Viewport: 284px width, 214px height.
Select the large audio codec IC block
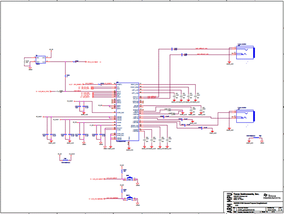[x=127, y=112]
